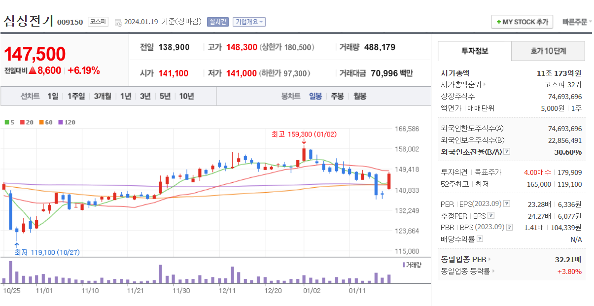Viewport: 594px width, 306px height.
Task: Click the last red candlestick on the chart
Action: 389,181
